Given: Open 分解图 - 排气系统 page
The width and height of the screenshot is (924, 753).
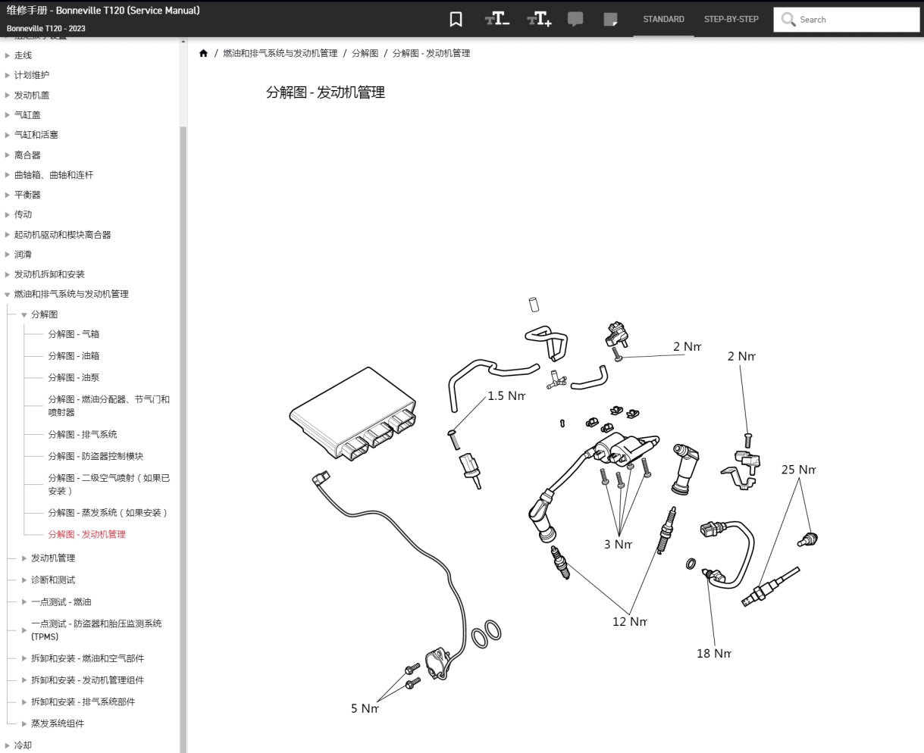Looking at the screenshot, I should click(83, 435).
